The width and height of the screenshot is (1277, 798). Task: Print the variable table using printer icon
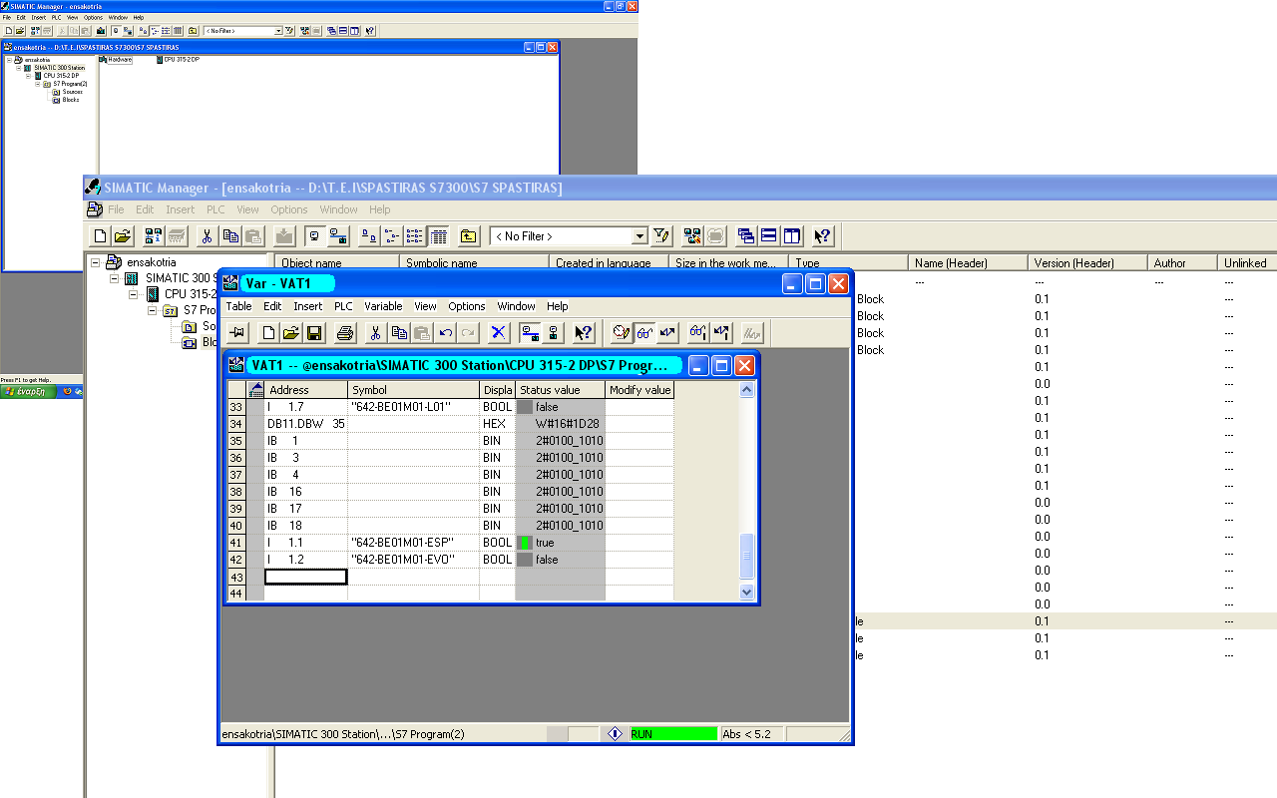point(345,332)
